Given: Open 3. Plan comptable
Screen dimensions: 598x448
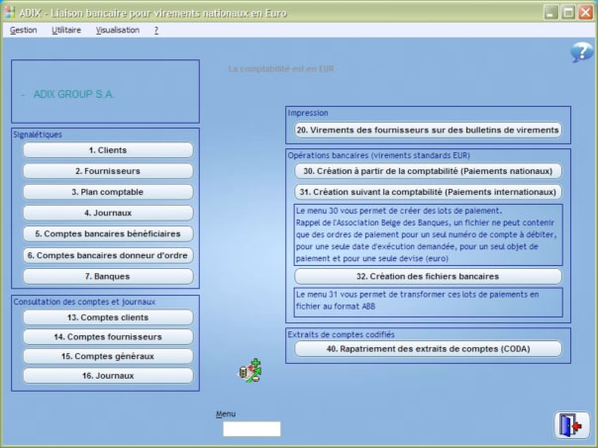Looking at the screenshot, I should coord(108,192).
